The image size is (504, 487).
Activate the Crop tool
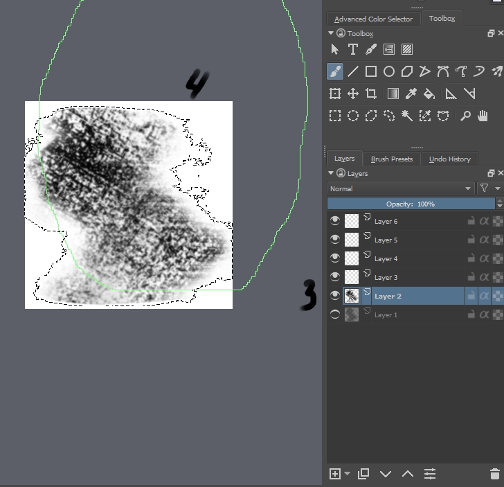point(371,94)
